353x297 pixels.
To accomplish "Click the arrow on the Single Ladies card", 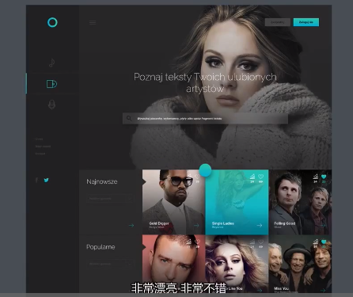I will pyautogui.click(x=260, y=225).
